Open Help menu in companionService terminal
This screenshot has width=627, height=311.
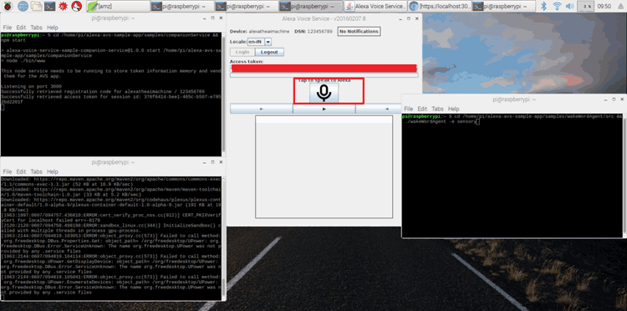click(x=53, y=28)
